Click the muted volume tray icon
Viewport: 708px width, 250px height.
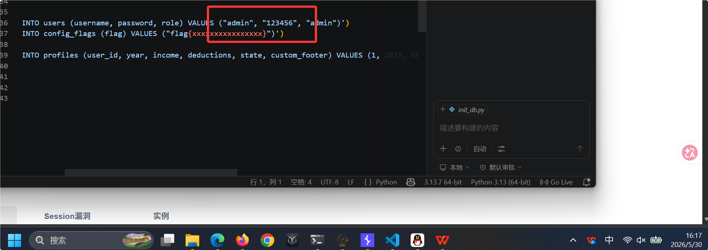tap(641, 240)
